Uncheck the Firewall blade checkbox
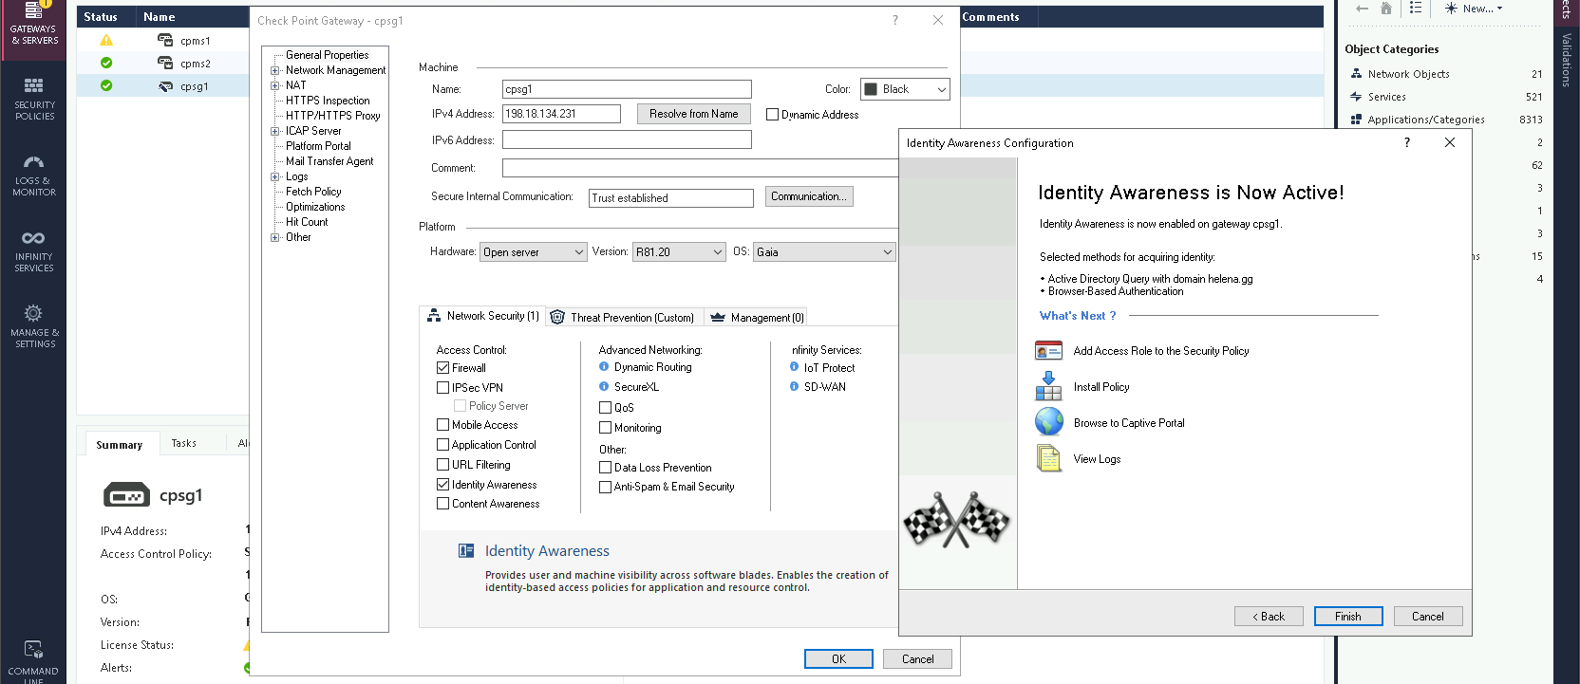Viewport: 1580px width, 684px height. pos(442,368)
